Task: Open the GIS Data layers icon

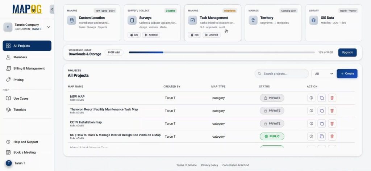Action: [x=313, y=20]
